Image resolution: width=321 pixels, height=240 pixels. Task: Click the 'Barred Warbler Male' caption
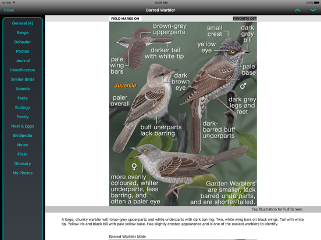pos(127,237)
